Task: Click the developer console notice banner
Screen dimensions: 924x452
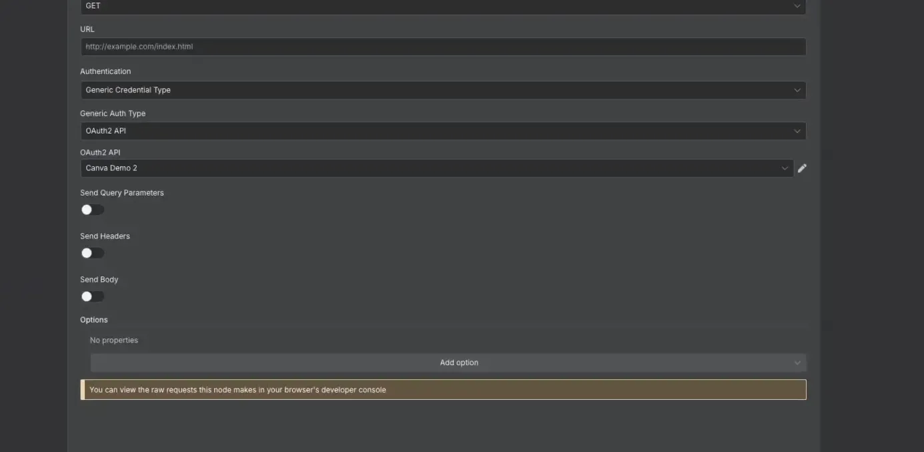Action: [x=443, y=390]
